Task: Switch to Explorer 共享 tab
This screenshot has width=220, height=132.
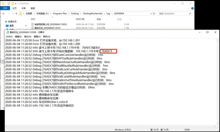Action: (24, 8)
